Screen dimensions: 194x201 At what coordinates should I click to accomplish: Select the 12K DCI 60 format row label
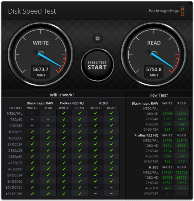[14, 194]
